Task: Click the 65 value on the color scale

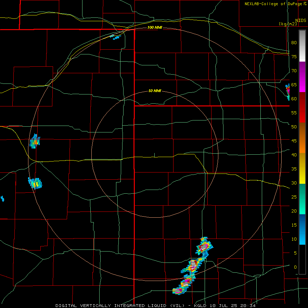Action: [294, 85]
